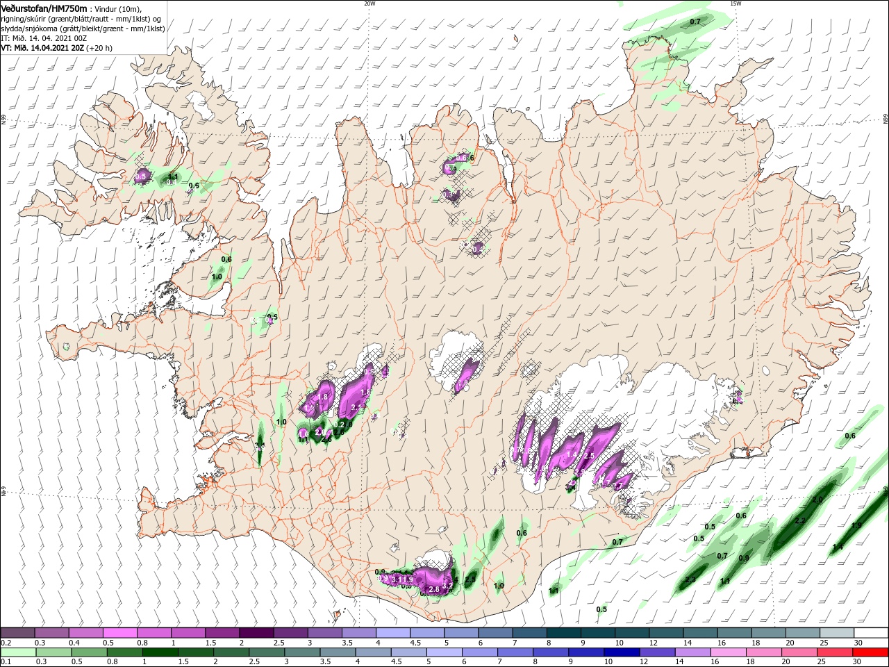Click the 20W longitude label
This screenshot has width=889, height=667.
(x=369, y=3)
